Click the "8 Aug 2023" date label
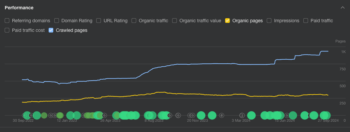Screen dimensions: 350x132 pos(154,121)
